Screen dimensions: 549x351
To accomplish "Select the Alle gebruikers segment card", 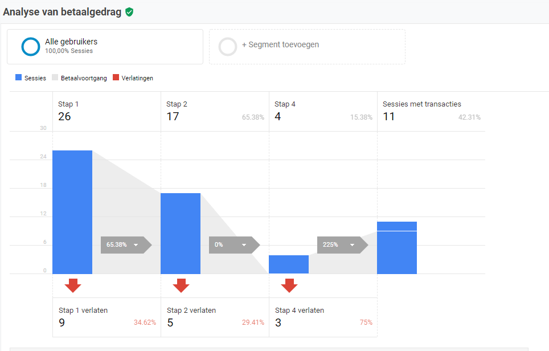I will pos(105,47).
